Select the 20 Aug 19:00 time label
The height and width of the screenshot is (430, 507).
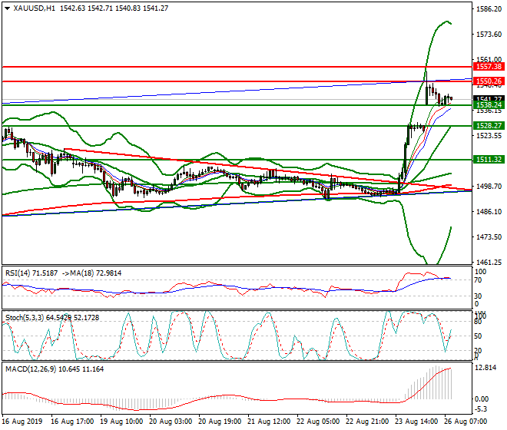[x=220, y=422]
